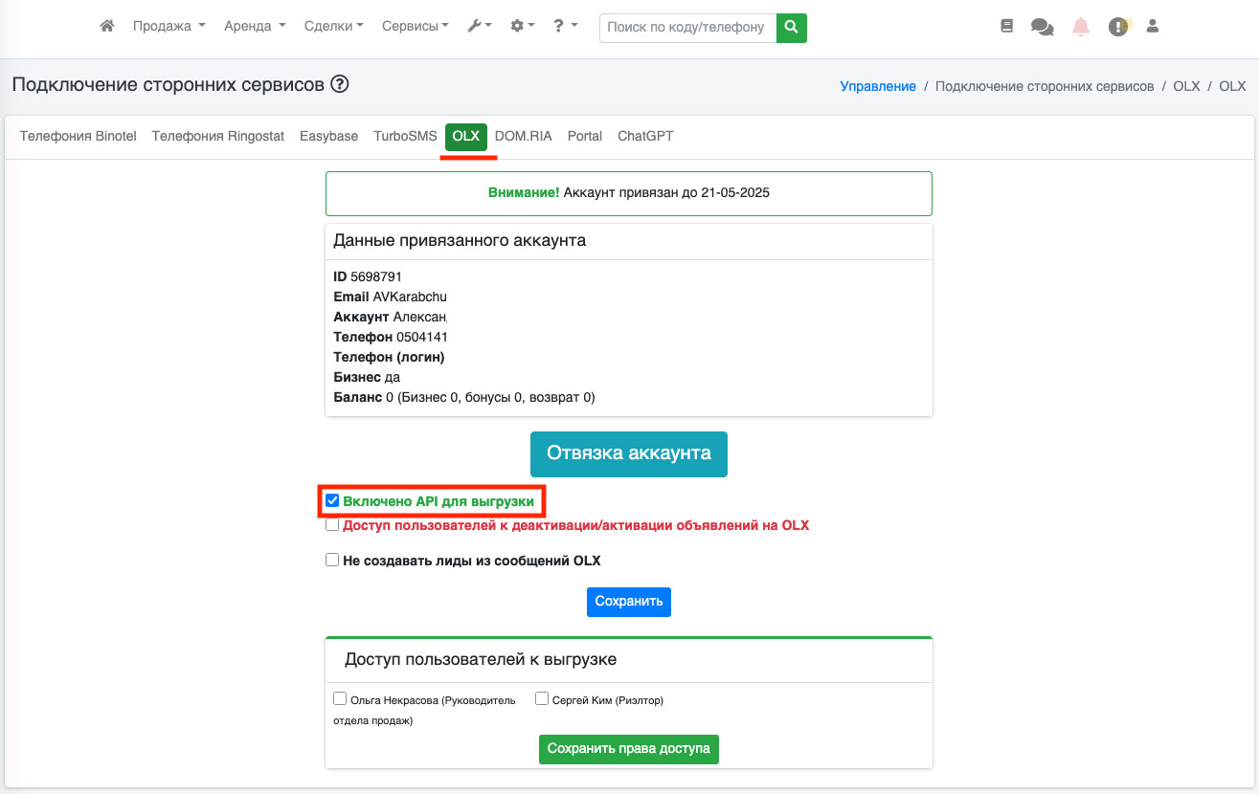Select the OLX tab
Image resolution: width=1259 pixels, height=794 pixels.
point(466,136)
